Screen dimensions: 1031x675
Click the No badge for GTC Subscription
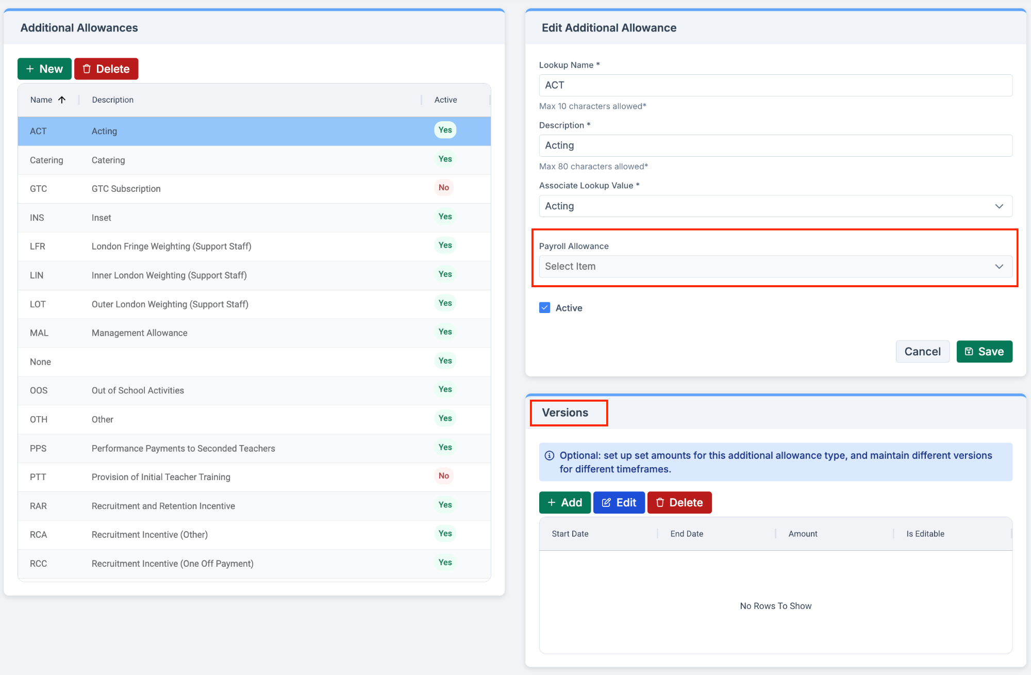pyautogui.click(x=443, y=188)
